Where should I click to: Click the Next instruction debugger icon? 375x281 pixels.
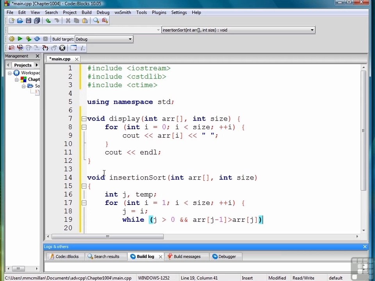click(x=37, y=48)
